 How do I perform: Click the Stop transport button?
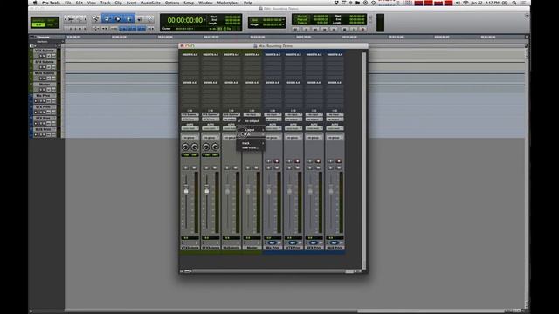pyautogui.click(x=344, y=29)
